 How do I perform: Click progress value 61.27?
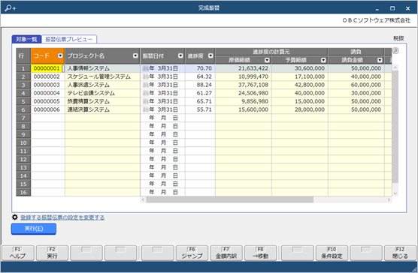(x=204, y=93)
